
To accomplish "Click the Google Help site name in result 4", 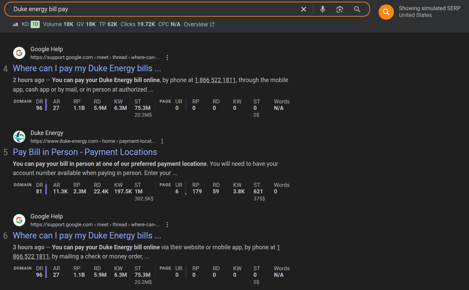I will click(47, 49).
